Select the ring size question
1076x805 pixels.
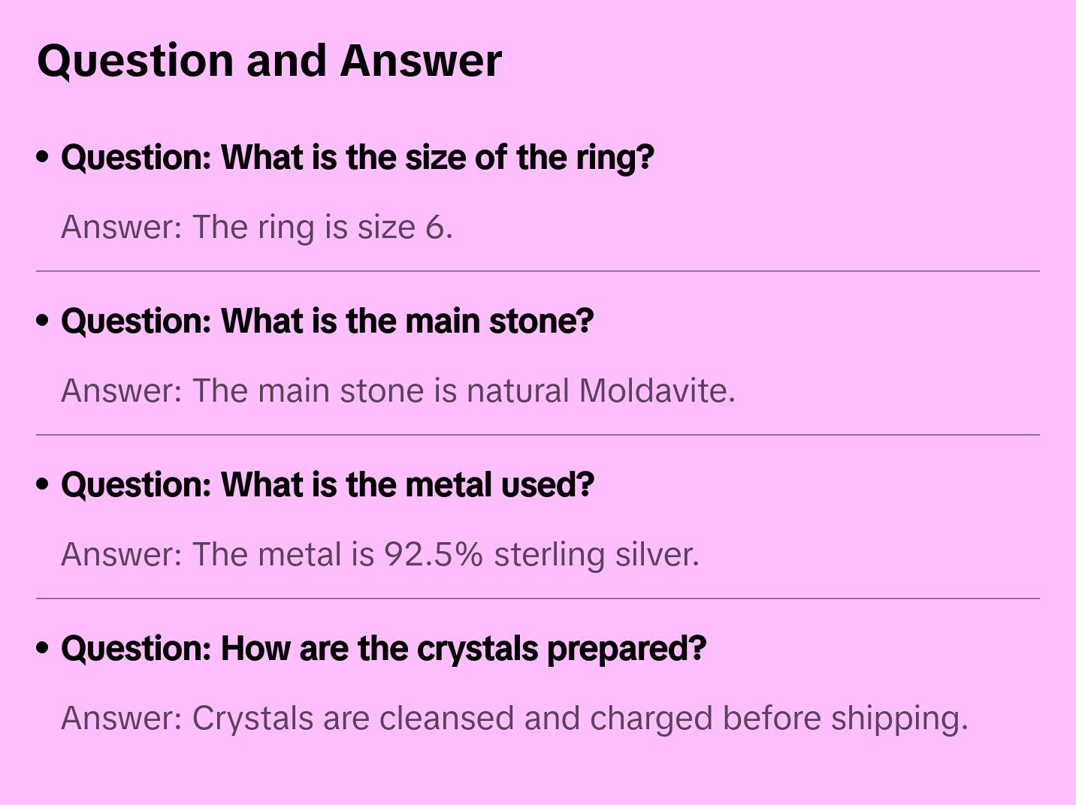(x=358, y=158)
